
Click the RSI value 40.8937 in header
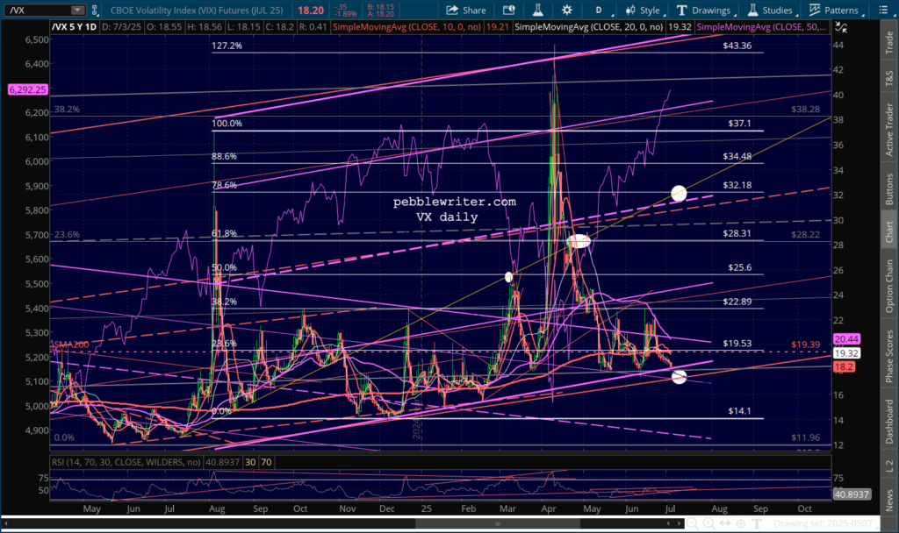click(x=222, y=462)
